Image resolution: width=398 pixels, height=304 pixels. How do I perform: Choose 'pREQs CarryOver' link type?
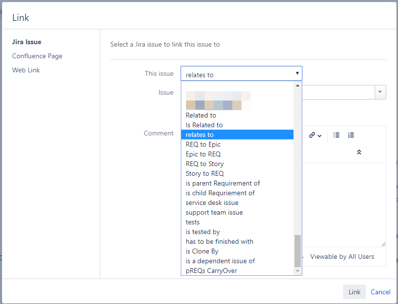pyautogui.click(x=237, y=270)
